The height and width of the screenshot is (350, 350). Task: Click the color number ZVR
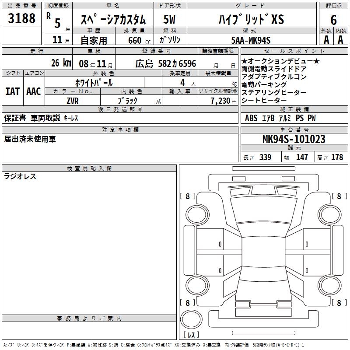tap(73, 101)
